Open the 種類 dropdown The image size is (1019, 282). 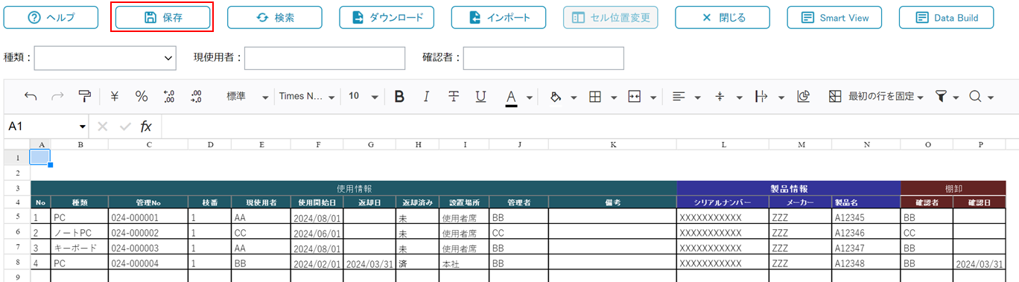(x=105, y=57)
